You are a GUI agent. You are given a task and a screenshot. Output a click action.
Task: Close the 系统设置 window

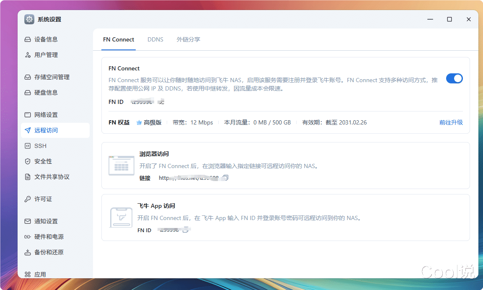point(468,19)
